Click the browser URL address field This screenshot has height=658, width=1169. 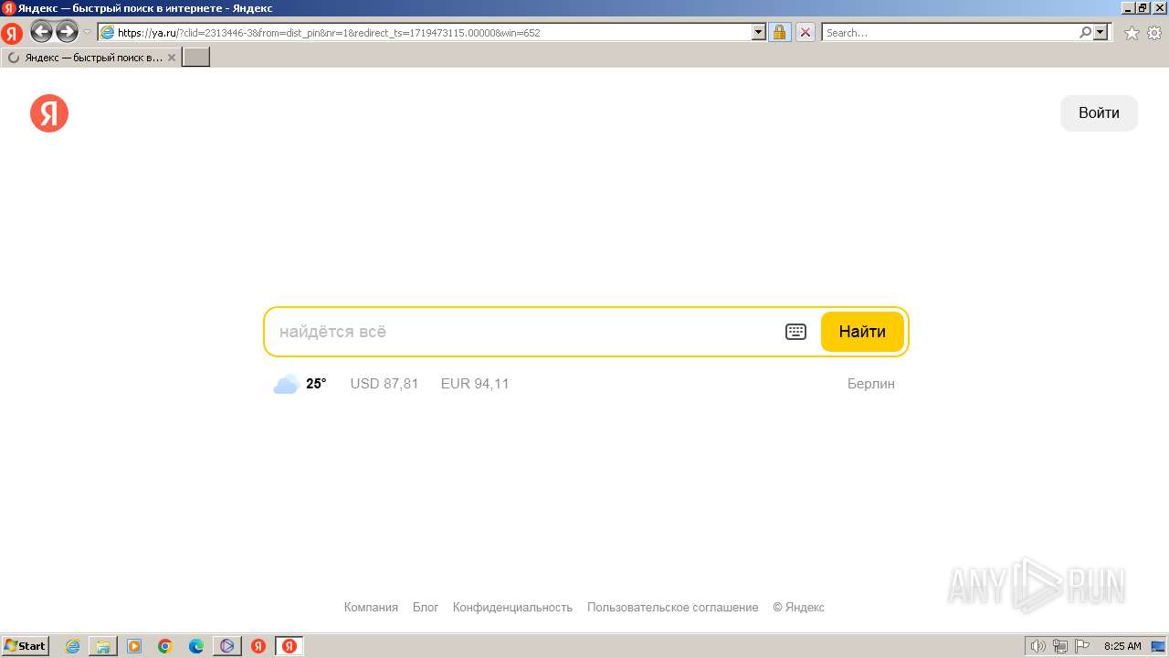click(425, 32)
